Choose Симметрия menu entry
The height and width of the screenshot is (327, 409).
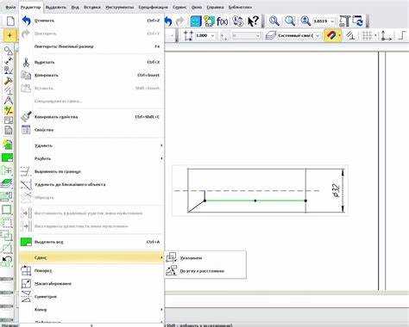[91, 297]
